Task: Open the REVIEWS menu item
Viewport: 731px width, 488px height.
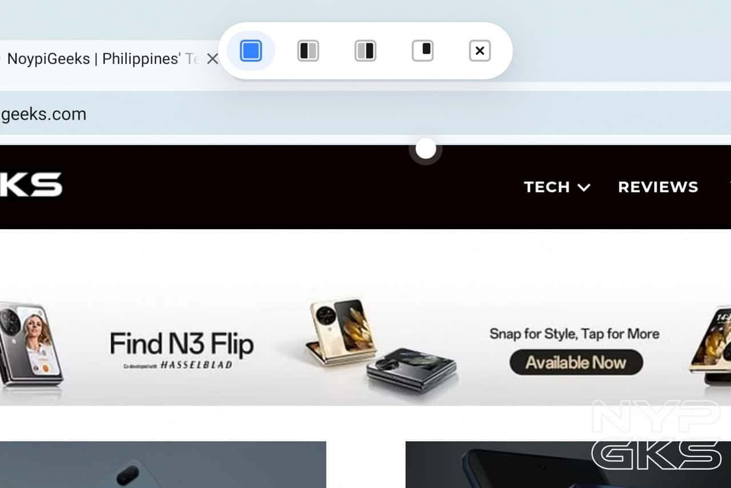Action: point(658,187)
